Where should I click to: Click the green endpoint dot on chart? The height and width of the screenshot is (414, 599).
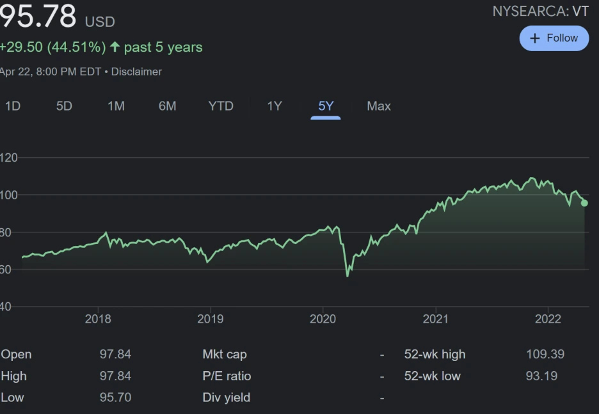pos(584,203)
